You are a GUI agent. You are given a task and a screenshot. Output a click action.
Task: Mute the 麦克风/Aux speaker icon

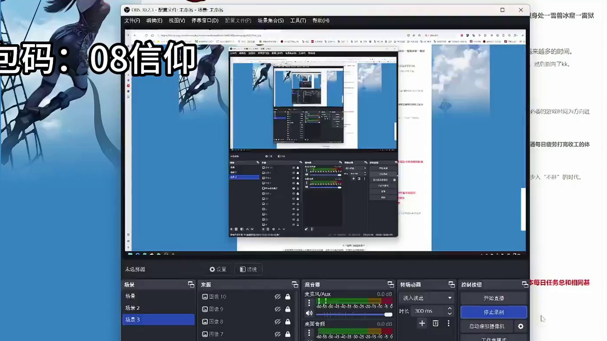(x=309, y=313)
